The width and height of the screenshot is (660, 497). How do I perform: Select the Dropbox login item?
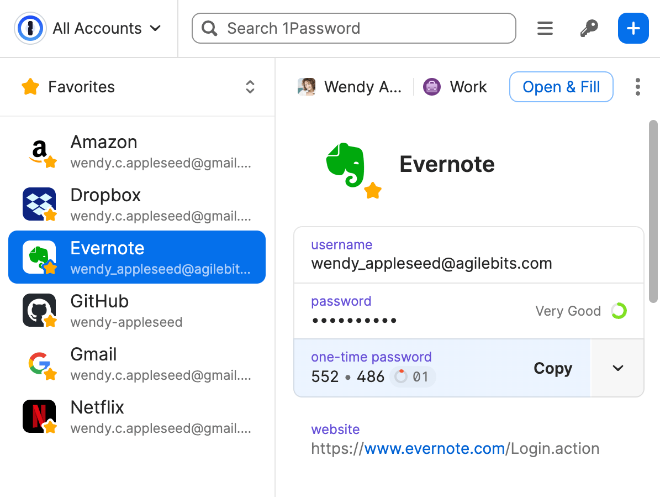tap(137, 205)
